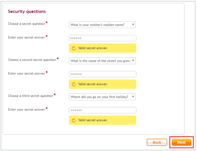Screen dimensions: 197x151
Task: Click the checkmark icon under the maiden name answer
Action: click(74, 48)
